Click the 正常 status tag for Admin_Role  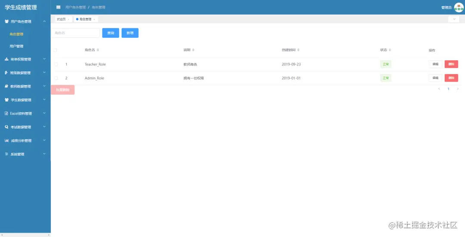click(385, 78)
